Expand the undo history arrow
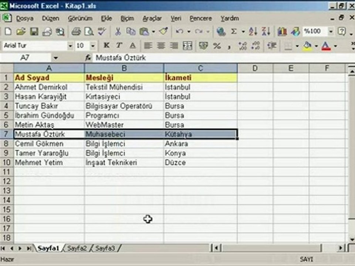The width and height of the screenshot is (355, 266). point(189,32)
